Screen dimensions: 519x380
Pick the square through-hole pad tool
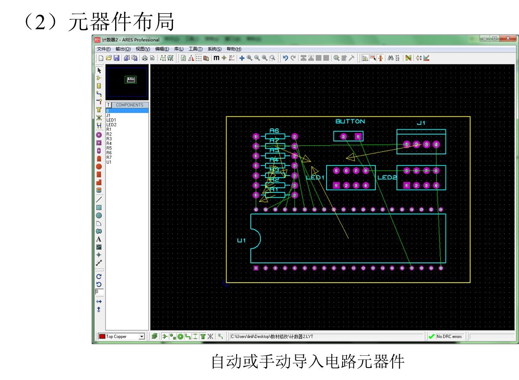(x=99, y=142)
